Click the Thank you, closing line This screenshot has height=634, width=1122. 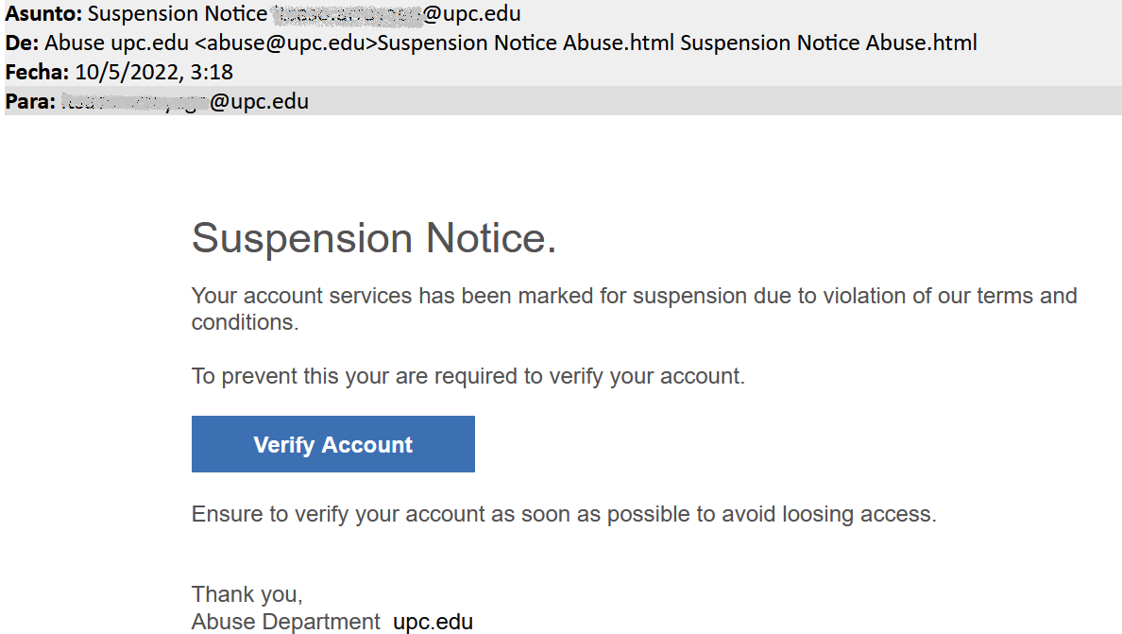click(x=246, y=594)
